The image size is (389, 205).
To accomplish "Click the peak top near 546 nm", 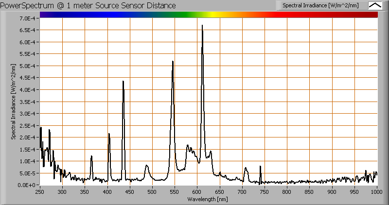I will 173,62.
